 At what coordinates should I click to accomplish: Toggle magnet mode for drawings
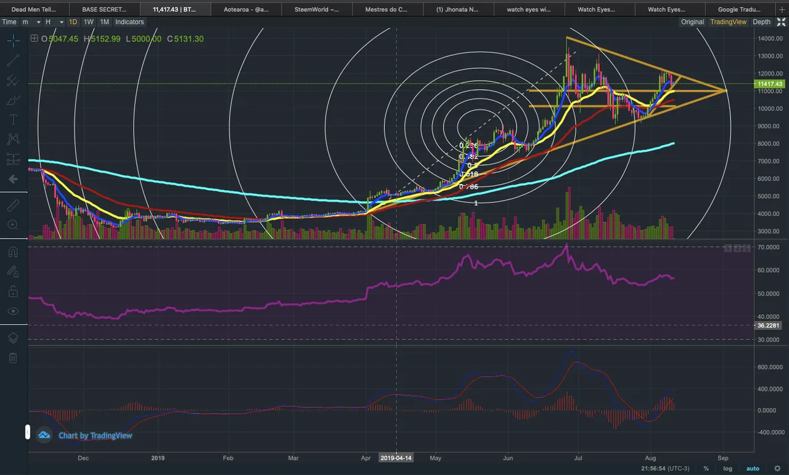point(13,252)
